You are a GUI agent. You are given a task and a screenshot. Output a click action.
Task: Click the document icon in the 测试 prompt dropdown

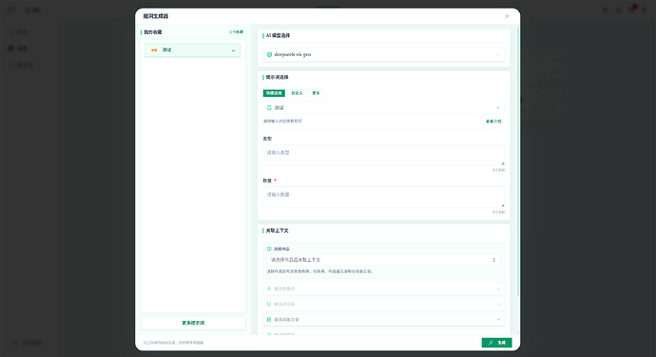tap(269, 108)
